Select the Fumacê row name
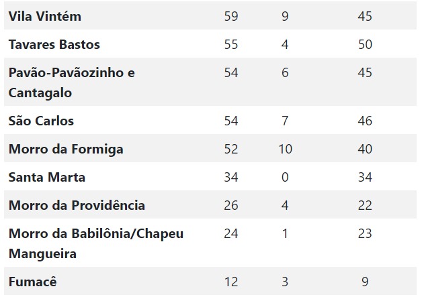This screenshot has height=303, width=422. tap(32, 282)
